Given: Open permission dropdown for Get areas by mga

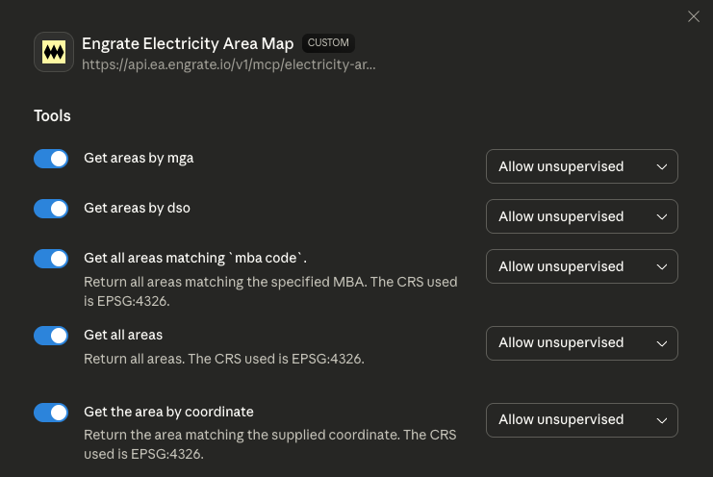Looking at the screenshot, I should point(581,166).
